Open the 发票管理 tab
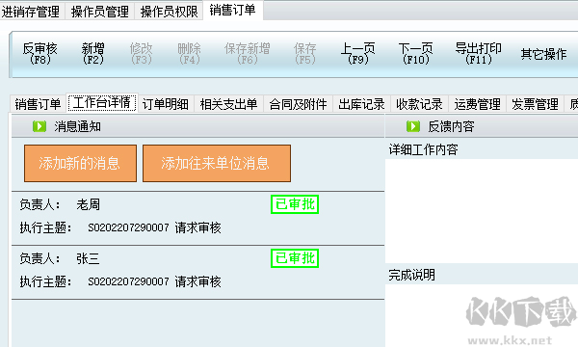Screen dimensions: 578x347 point(535,104)
